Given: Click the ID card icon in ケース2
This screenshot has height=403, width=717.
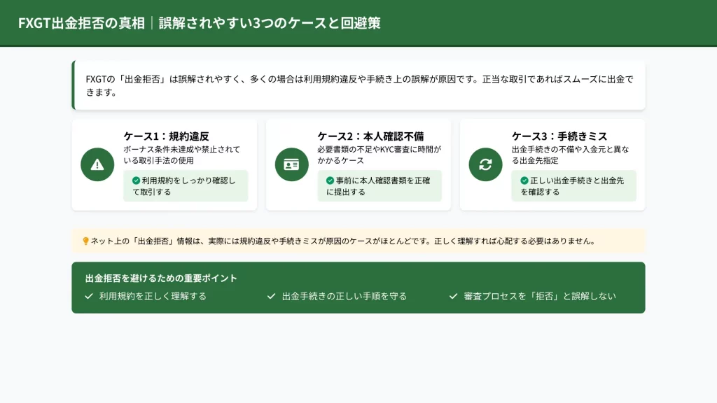Looking at the screenshot, I should pyautogui.click(x=291, y=164).
